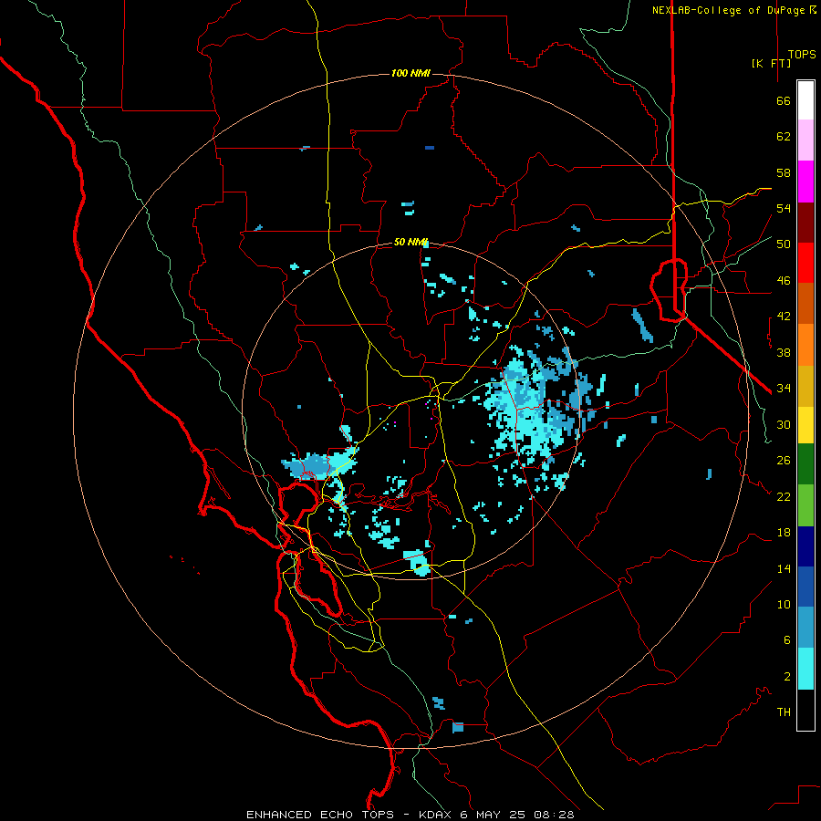Click the "46" legend value
The image size is (821, 821).
coord(784,281)
